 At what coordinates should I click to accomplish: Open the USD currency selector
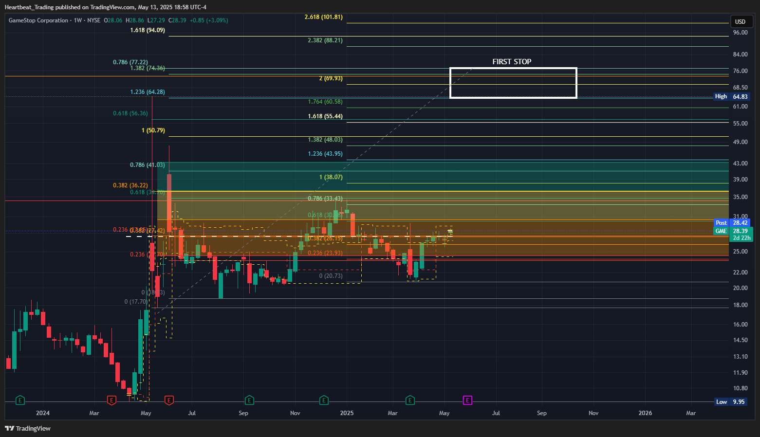point(742,21)
